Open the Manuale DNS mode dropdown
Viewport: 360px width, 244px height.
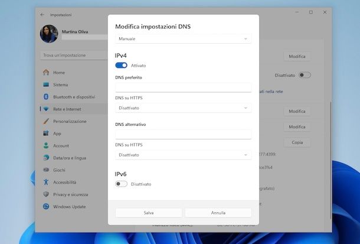(x=183, y=38)
